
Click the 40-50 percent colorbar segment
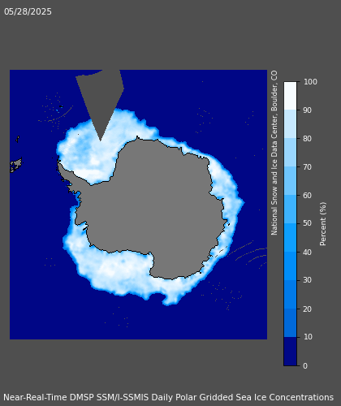coord(290,238)
